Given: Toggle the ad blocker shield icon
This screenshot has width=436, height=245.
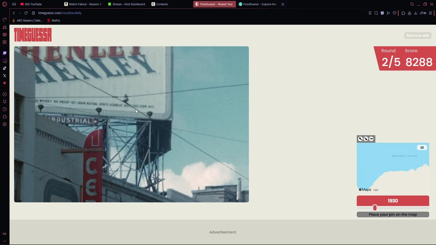Looking at the screenshot, I should pos(382,13).
